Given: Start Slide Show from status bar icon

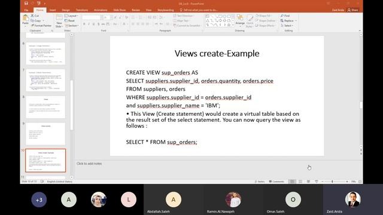Looking at the screenshot, I should (317, 182).
